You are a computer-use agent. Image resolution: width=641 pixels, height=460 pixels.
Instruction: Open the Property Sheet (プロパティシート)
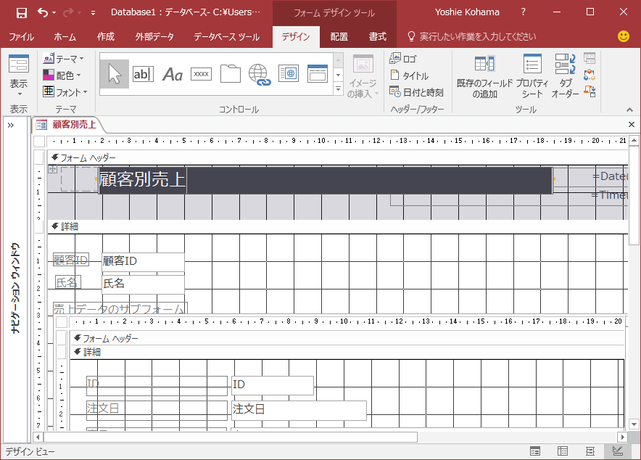point(532,75)
